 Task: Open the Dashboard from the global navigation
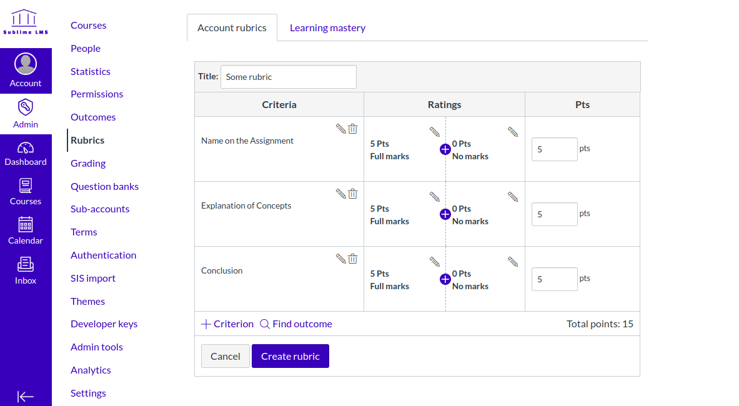coord(26,154)
